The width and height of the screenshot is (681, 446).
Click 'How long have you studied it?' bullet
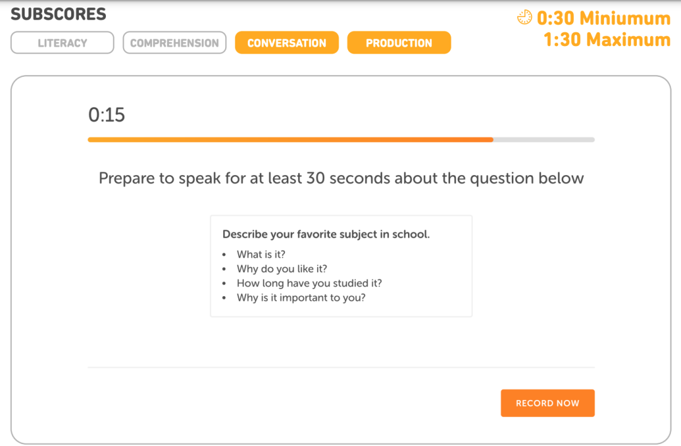[x=309, y=283]
